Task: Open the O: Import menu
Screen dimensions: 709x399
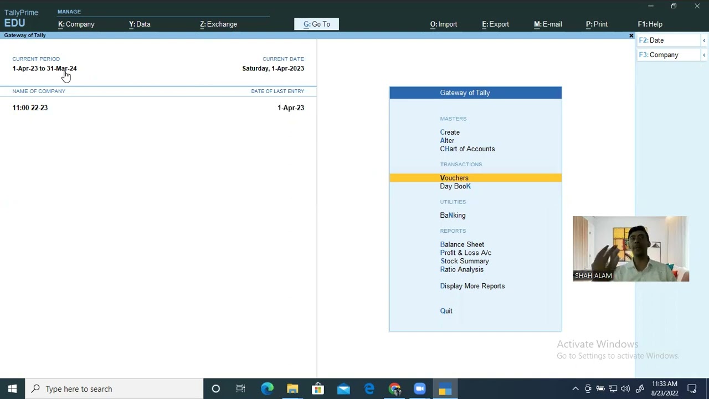Action: coord(444,24)
